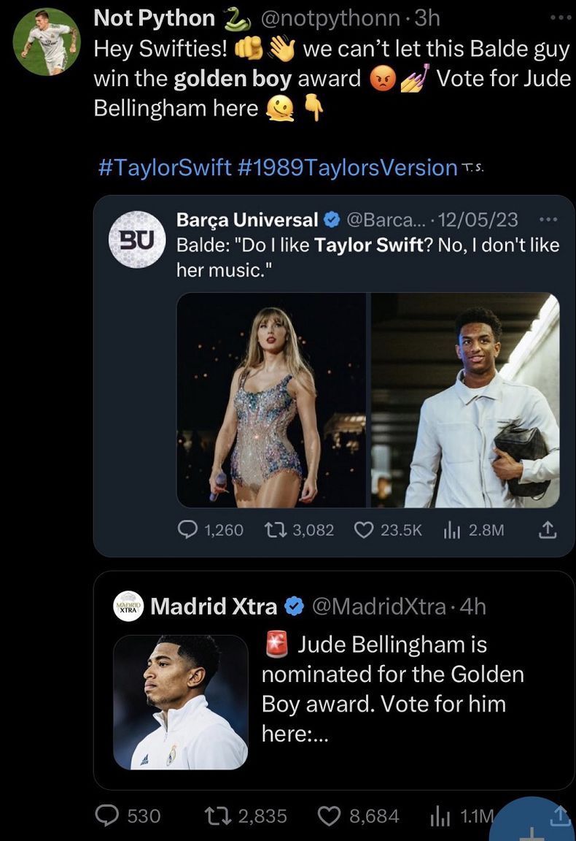Like the Barça Universal tweet
Viewport: 576px width, 841px height.
pos(362,531)
